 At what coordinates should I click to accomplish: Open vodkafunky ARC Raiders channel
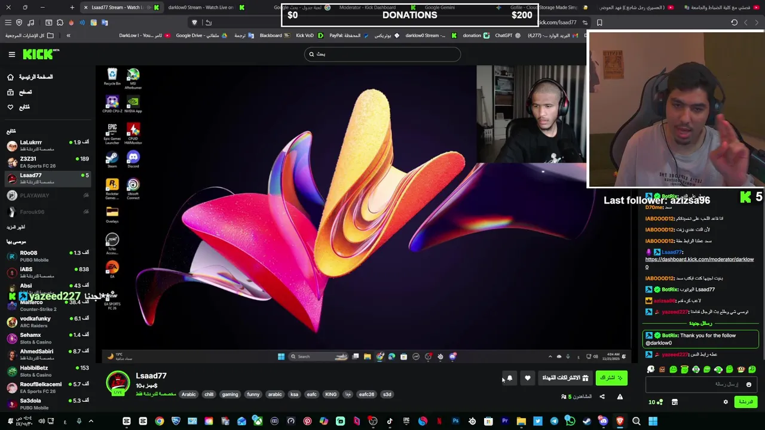point(48,321)
